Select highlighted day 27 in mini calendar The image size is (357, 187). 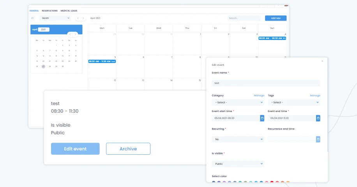(x=43, y=66)
